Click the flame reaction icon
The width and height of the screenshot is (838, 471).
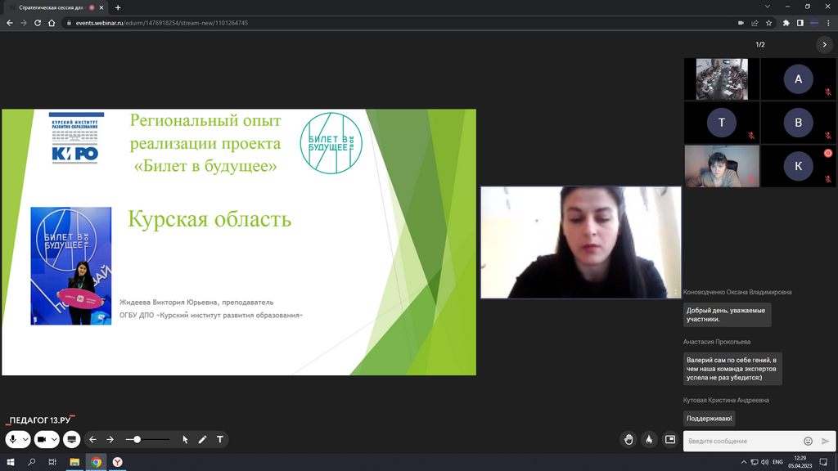(x=649, y=439)
